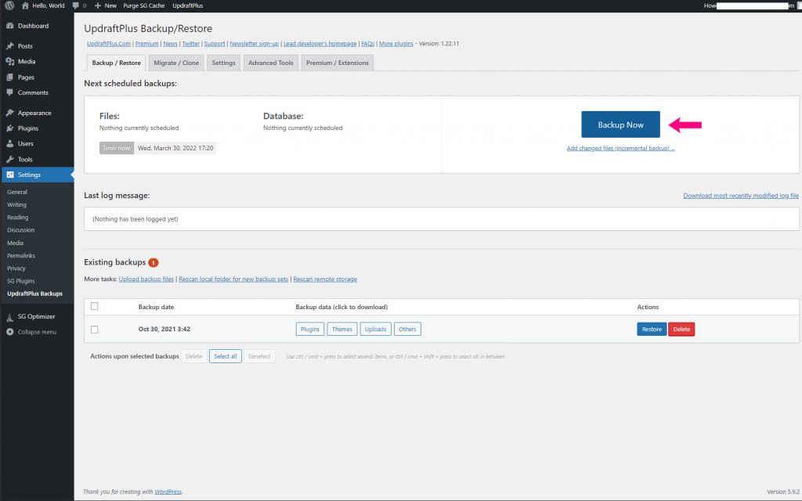Viewport: 802px width, 501px height.
Task: Click the WordPress link in footer
Action: point(168,492)
